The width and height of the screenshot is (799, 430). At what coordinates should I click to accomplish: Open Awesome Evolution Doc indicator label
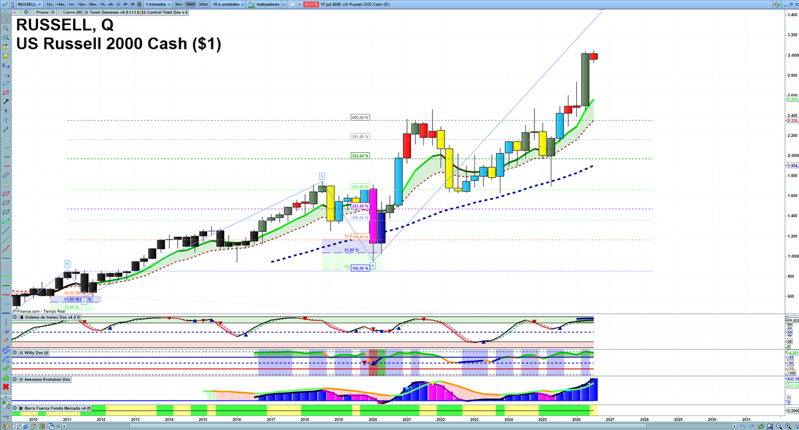pyautogui.click(x=47, y=380)
